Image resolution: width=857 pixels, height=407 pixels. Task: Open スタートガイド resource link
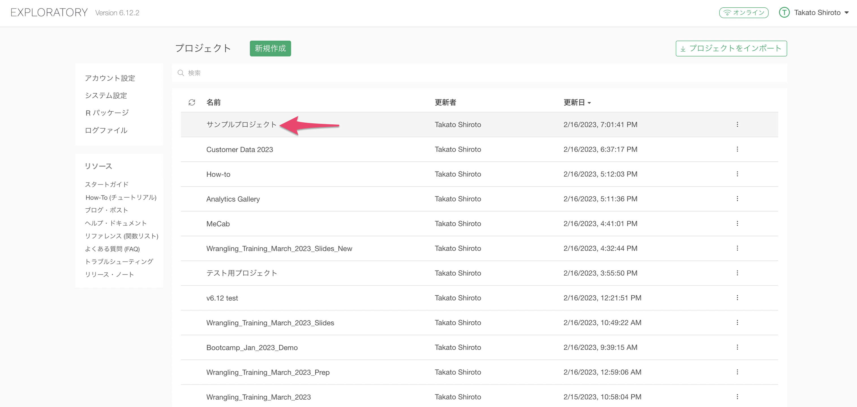coord(106,184)
